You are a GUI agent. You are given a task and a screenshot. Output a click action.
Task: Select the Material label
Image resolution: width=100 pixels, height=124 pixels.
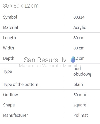(11, 27)
